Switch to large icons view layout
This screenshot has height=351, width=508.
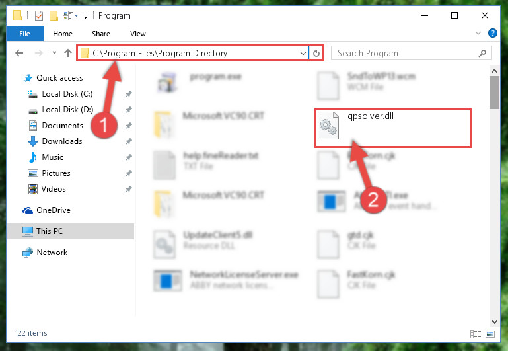click(x=490, y=334)
